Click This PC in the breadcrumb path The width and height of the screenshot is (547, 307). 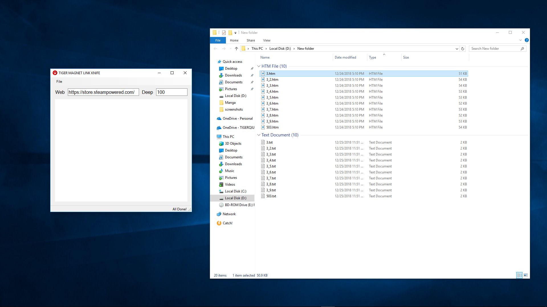pos(257,48)
